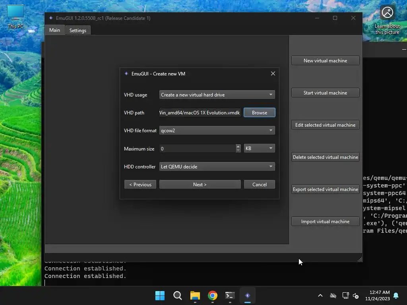Expand the HDD controller dropdown
407x305 pixels.
click(x=217, y=166)
